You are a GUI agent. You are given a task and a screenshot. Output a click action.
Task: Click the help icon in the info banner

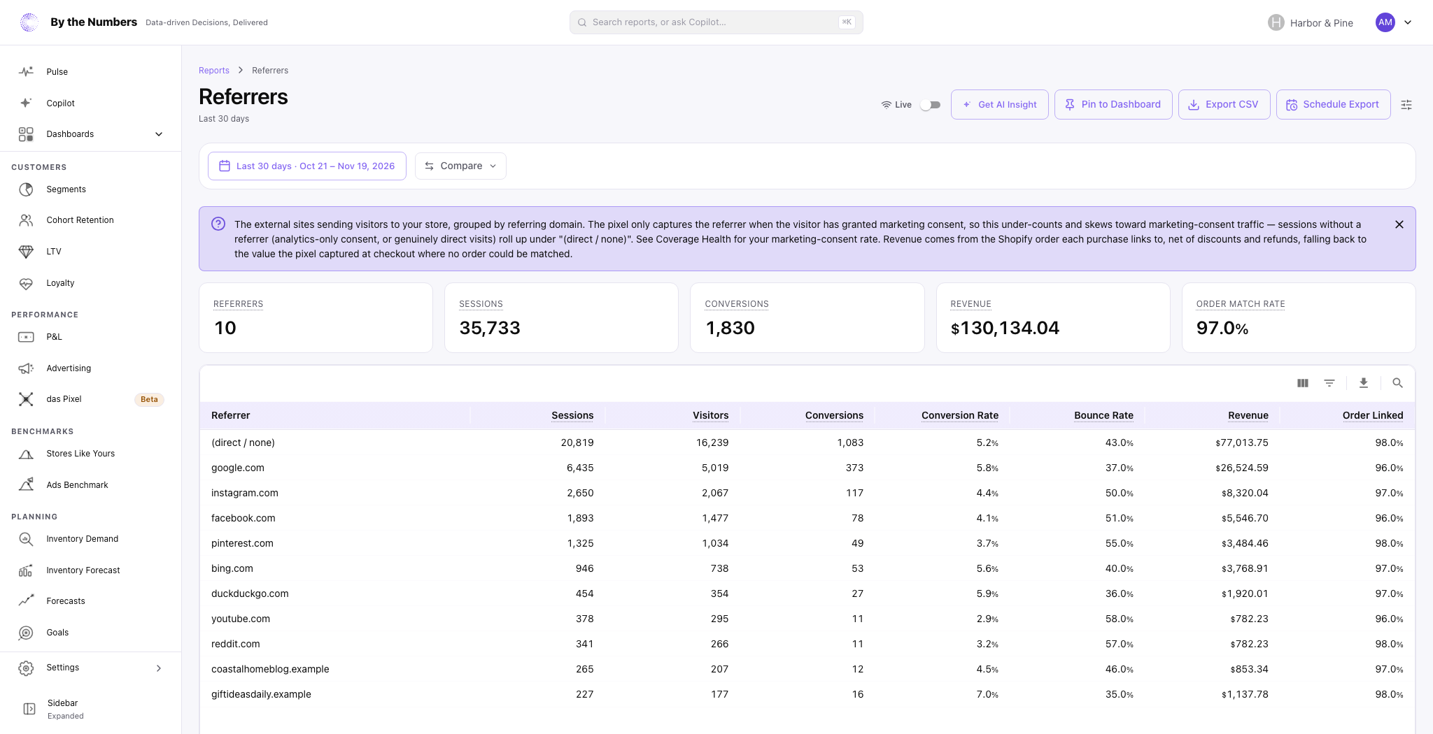(218, 224)
